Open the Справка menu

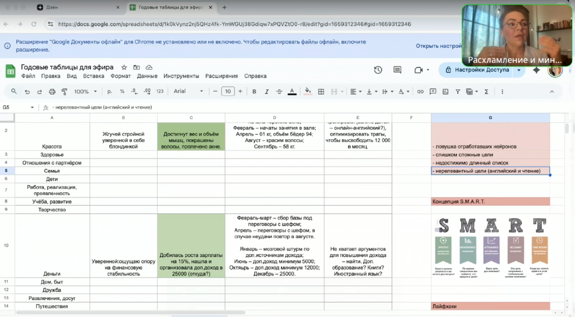coord(255,76)
